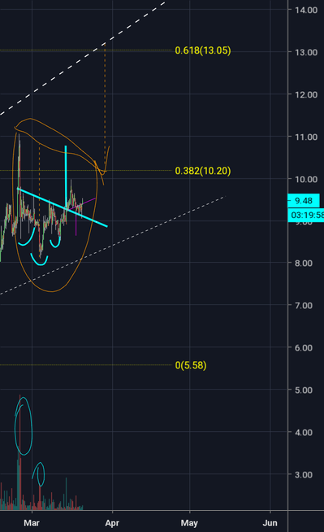Image resolution: width=324 pixels, height=532 pixels.
Task: Select the 0.382(10.20) Fibonacci level label
Action: point(203,171)
